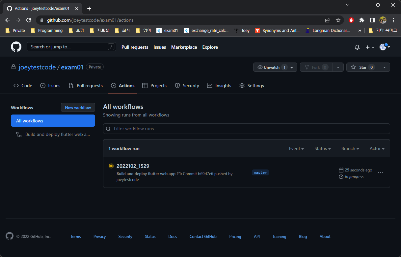Click the stopwatch icon beside In progress
Image resolution: width=401 pixels, height=257 pixels.
pos(341,177)
